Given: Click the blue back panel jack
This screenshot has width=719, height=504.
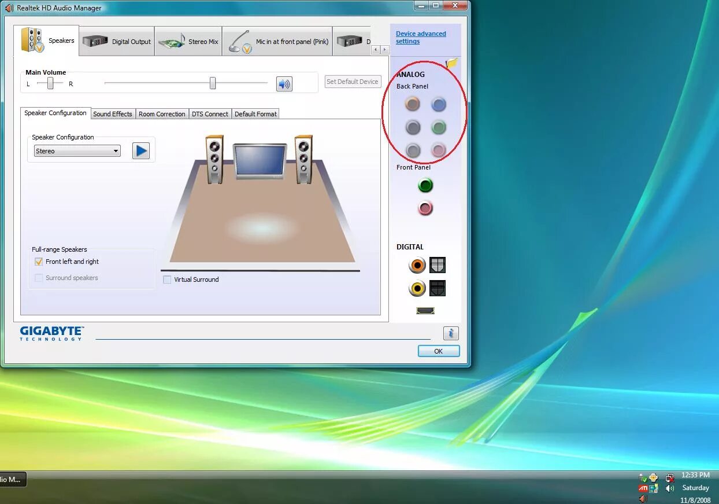Looking at the screenshot, I should pos(439,104).
